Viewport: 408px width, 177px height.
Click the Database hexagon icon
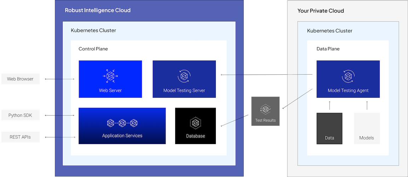(195, 123)
